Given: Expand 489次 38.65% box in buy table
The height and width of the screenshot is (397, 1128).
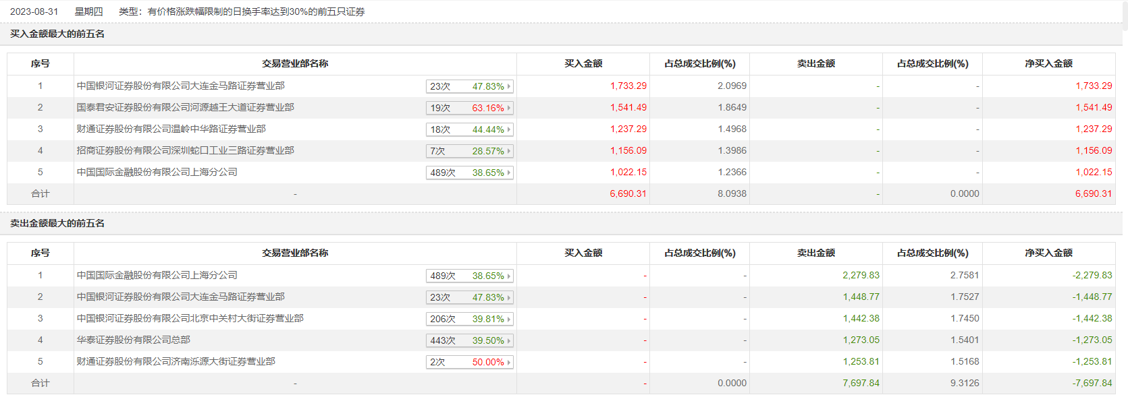Looking at the screenshot, I should pyautogui.click(x=470, y=173).
